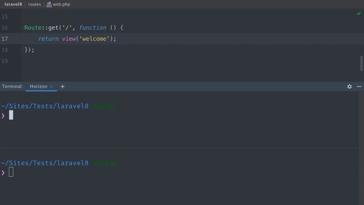
Task: Add a new terminal tab with plus
Action: point(63,87)
